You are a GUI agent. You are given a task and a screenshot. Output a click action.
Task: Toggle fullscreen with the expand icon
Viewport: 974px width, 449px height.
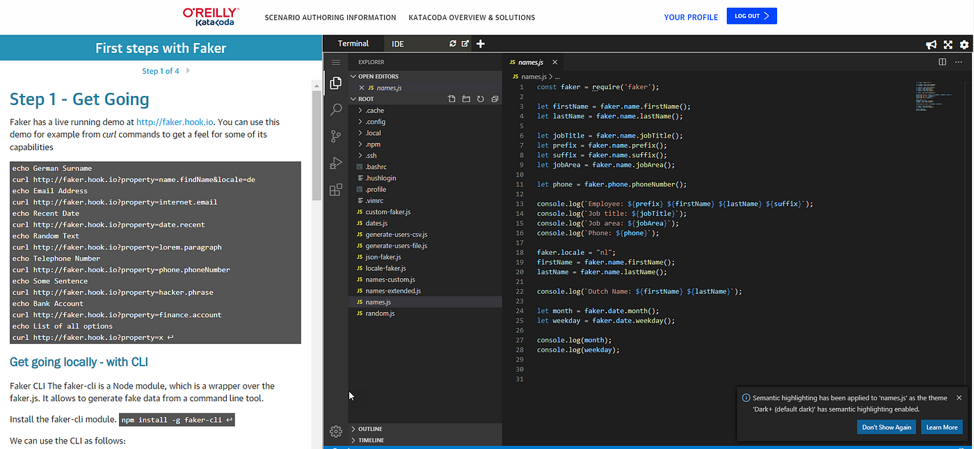[x=948, y=44]
